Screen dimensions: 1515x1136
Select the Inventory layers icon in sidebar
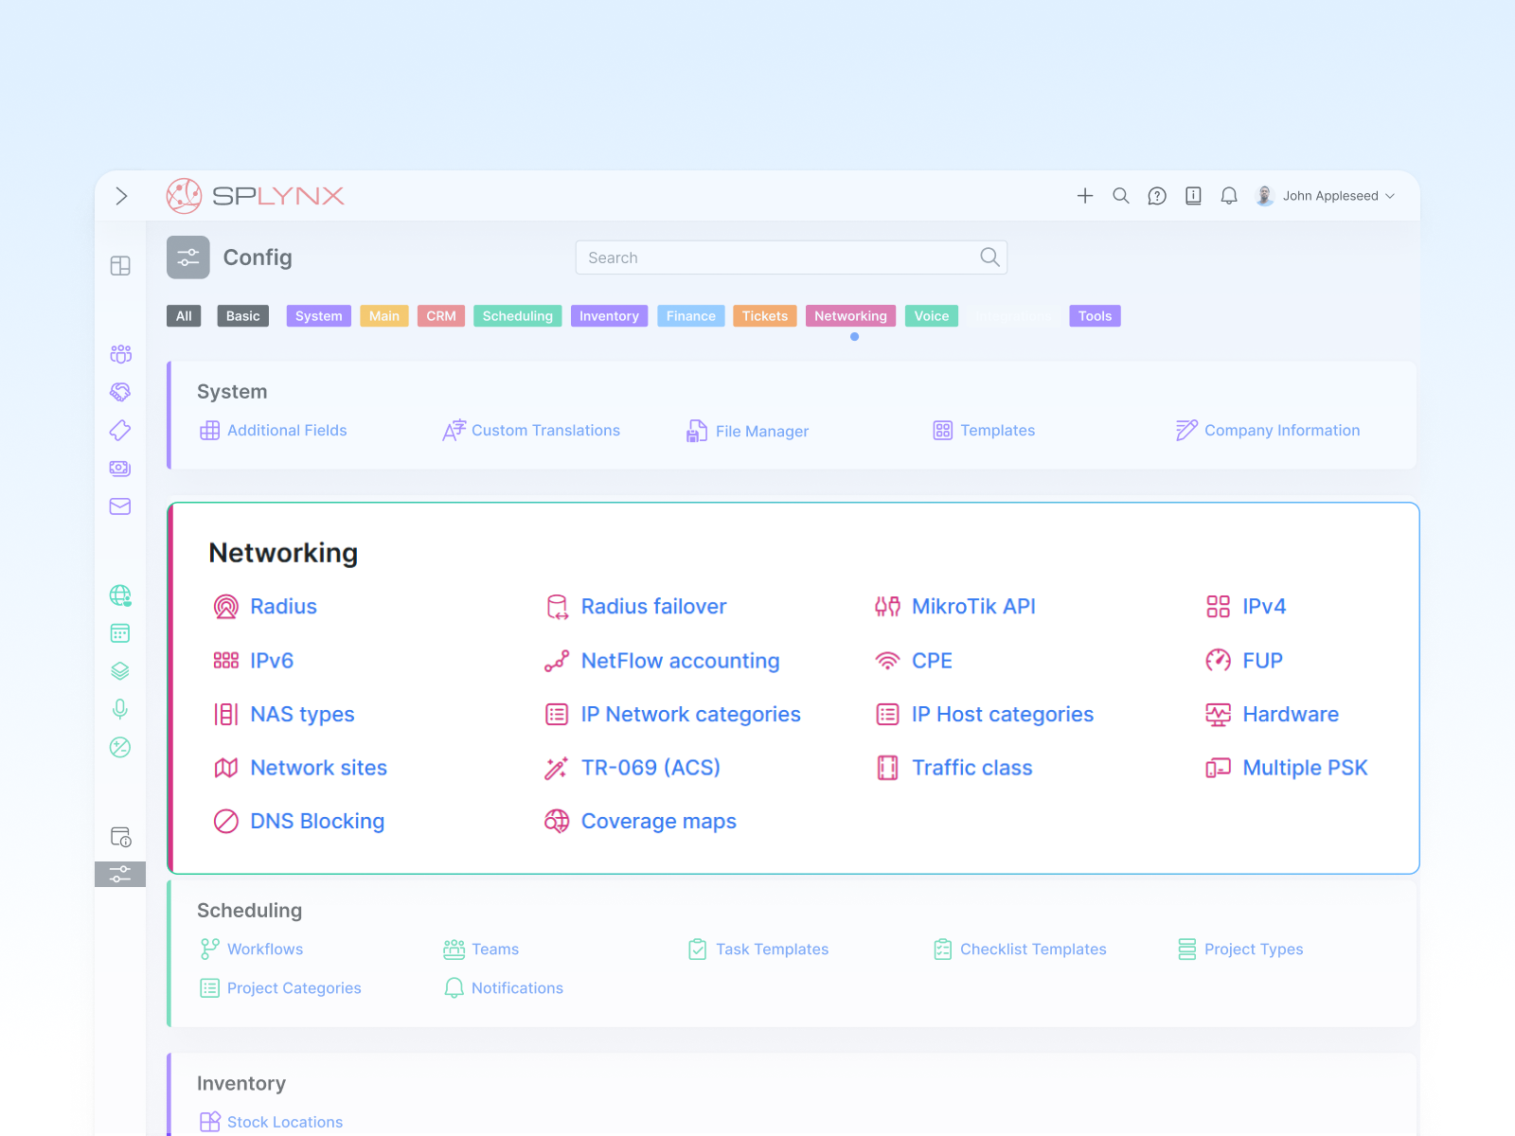[x=120, y=671]
